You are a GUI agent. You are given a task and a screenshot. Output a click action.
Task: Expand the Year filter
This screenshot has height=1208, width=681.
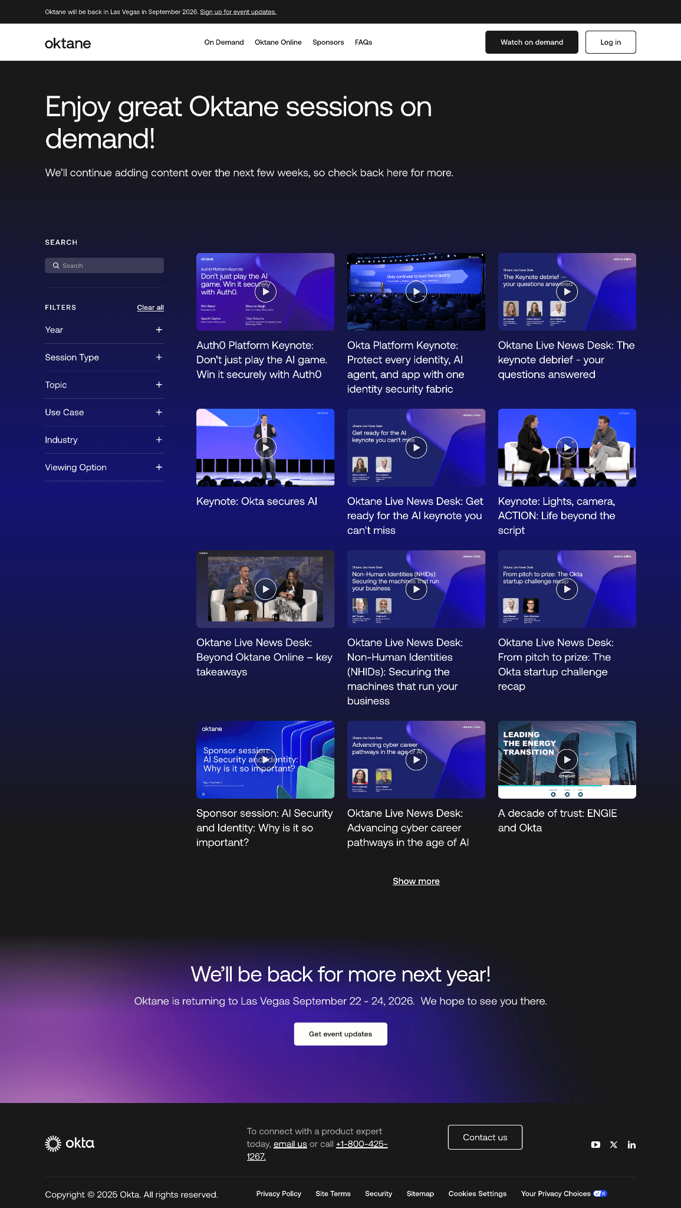159,330
